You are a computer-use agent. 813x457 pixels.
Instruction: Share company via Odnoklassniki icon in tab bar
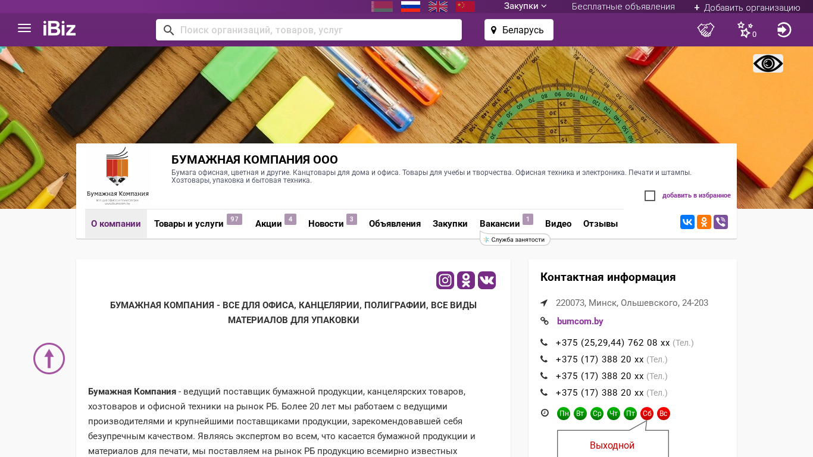pos(704,222)
